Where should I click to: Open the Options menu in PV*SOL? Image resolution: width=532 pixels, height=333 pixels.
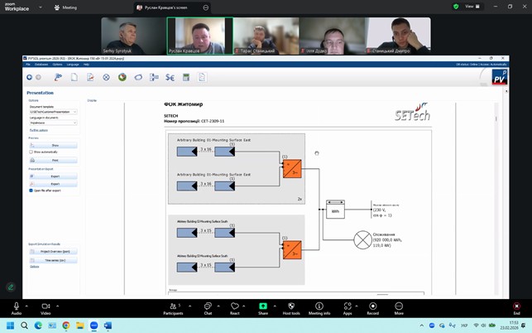(57, 64)
